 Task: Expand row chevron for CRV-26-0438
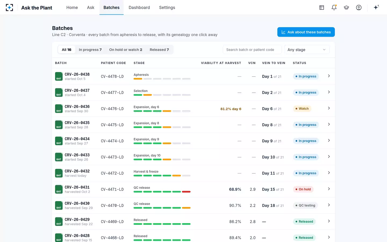(329, 76)
